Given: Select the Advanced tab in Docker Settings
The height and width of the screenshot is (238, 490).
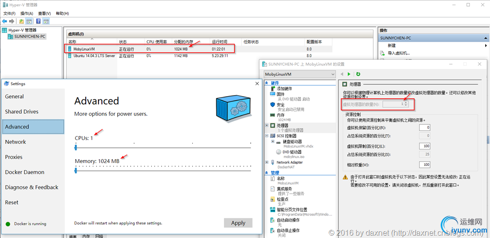Looking at the screenshot, I should [33, 127].
